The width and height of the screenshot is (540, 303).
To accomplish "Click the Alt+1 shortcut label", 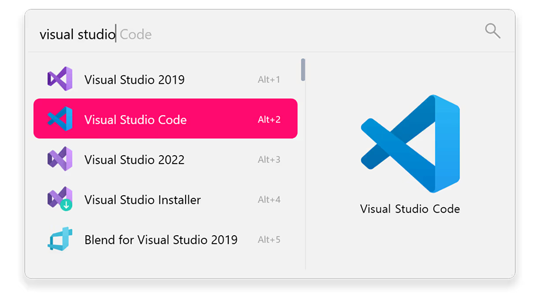I will point(269,80).
